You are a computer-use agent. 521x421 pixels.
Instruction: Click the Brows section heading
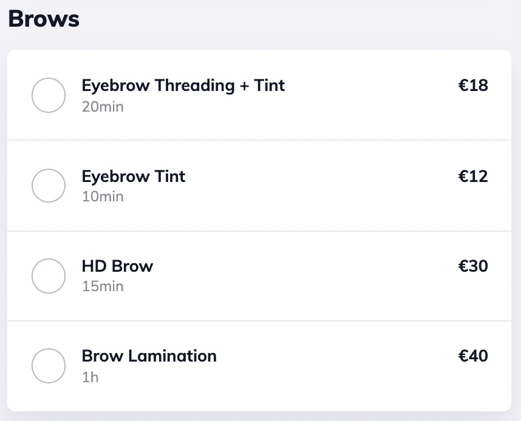44,19
